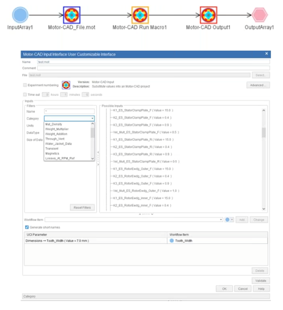The height and width of the screenshot is (310, 283).
Task: Click the Change button
Action: [x=258, y=220]
